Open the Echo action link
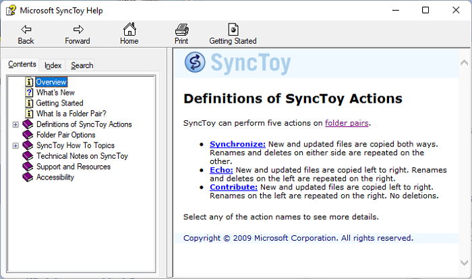The width and height of the screenshot is (472, 279). pos(221,170)
